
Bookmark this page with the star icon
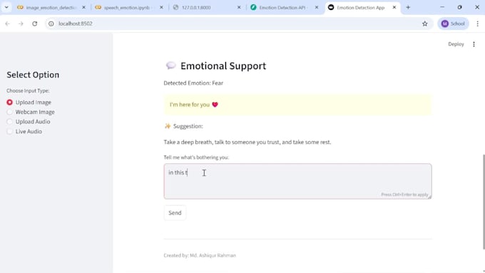tap(424, 24)
